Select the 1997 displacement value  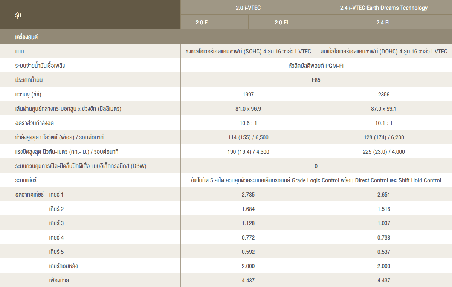tap(248, 95)
